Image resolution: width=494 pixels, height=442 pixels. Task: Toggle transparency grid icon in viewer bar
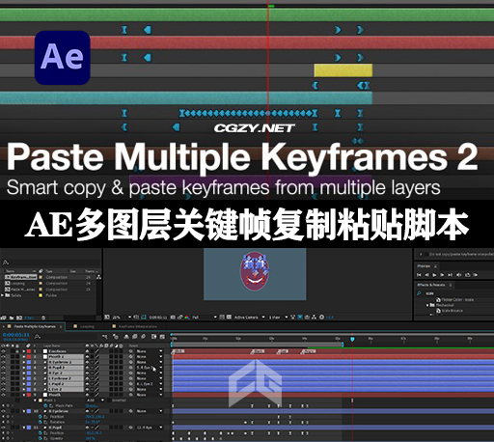[x=229, y=318]
